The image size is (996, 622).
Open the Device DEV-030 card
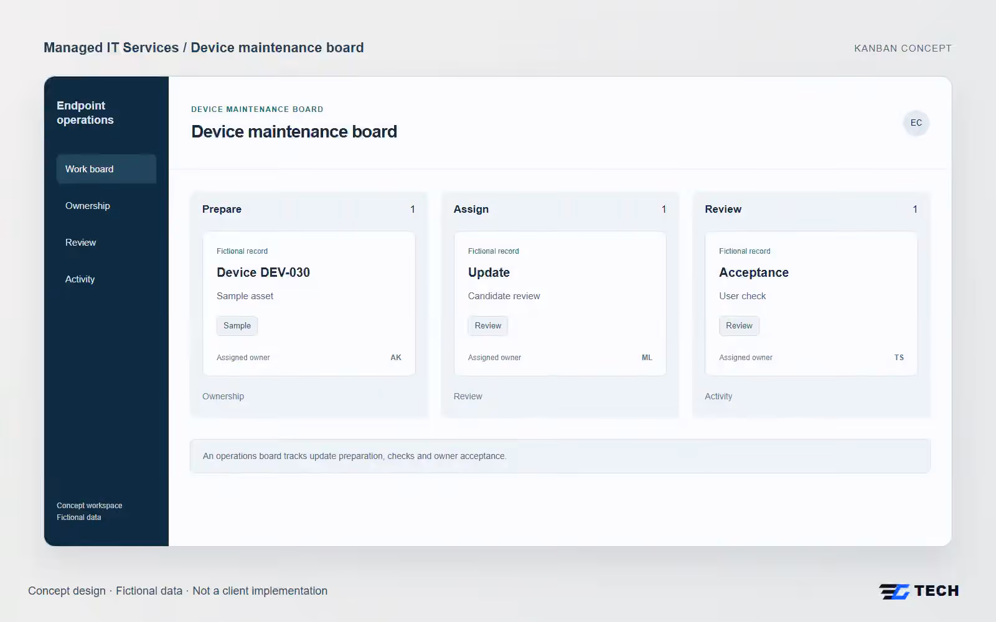tap(309, 304)
